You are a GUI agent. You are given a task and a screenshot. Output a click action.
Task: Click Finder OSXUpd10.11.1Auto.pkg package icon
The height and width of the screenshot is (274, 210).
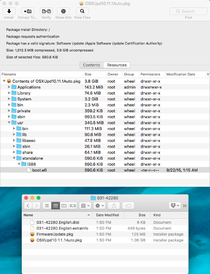click(32, 240)
